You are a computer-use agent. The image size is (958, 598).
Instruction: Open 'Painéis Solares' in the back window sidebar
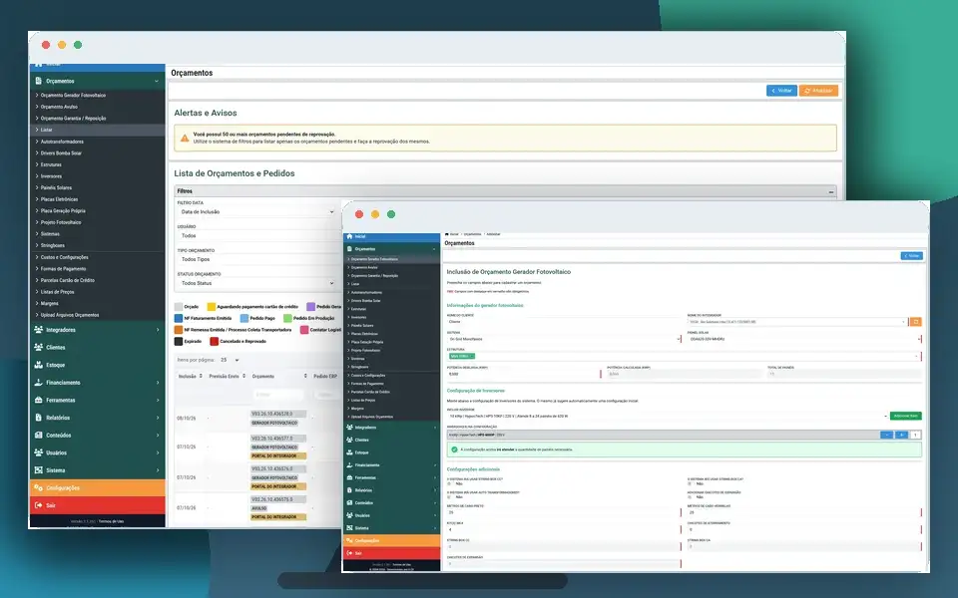point(56,188)
